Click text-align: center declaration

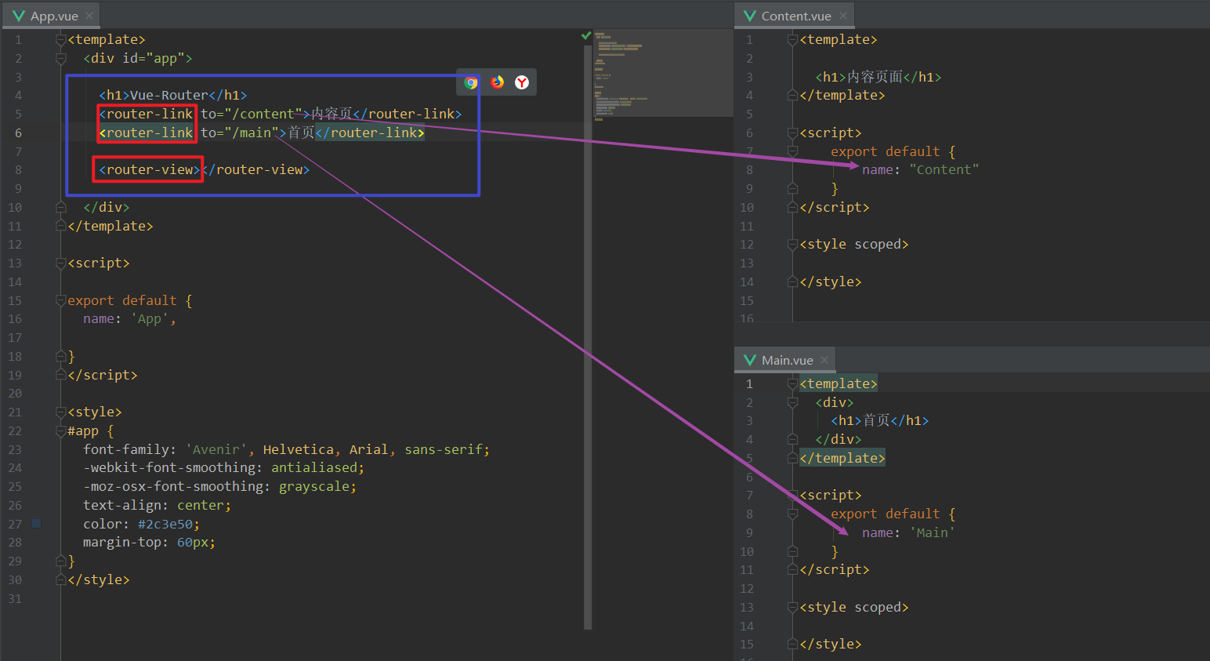(157, 506)
